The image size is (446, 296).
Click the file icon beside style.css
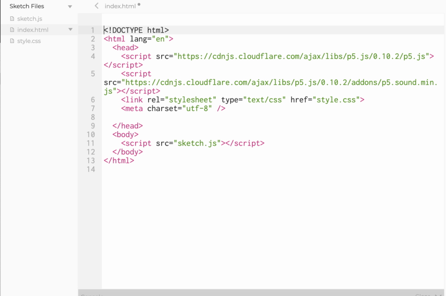[12, 41]
